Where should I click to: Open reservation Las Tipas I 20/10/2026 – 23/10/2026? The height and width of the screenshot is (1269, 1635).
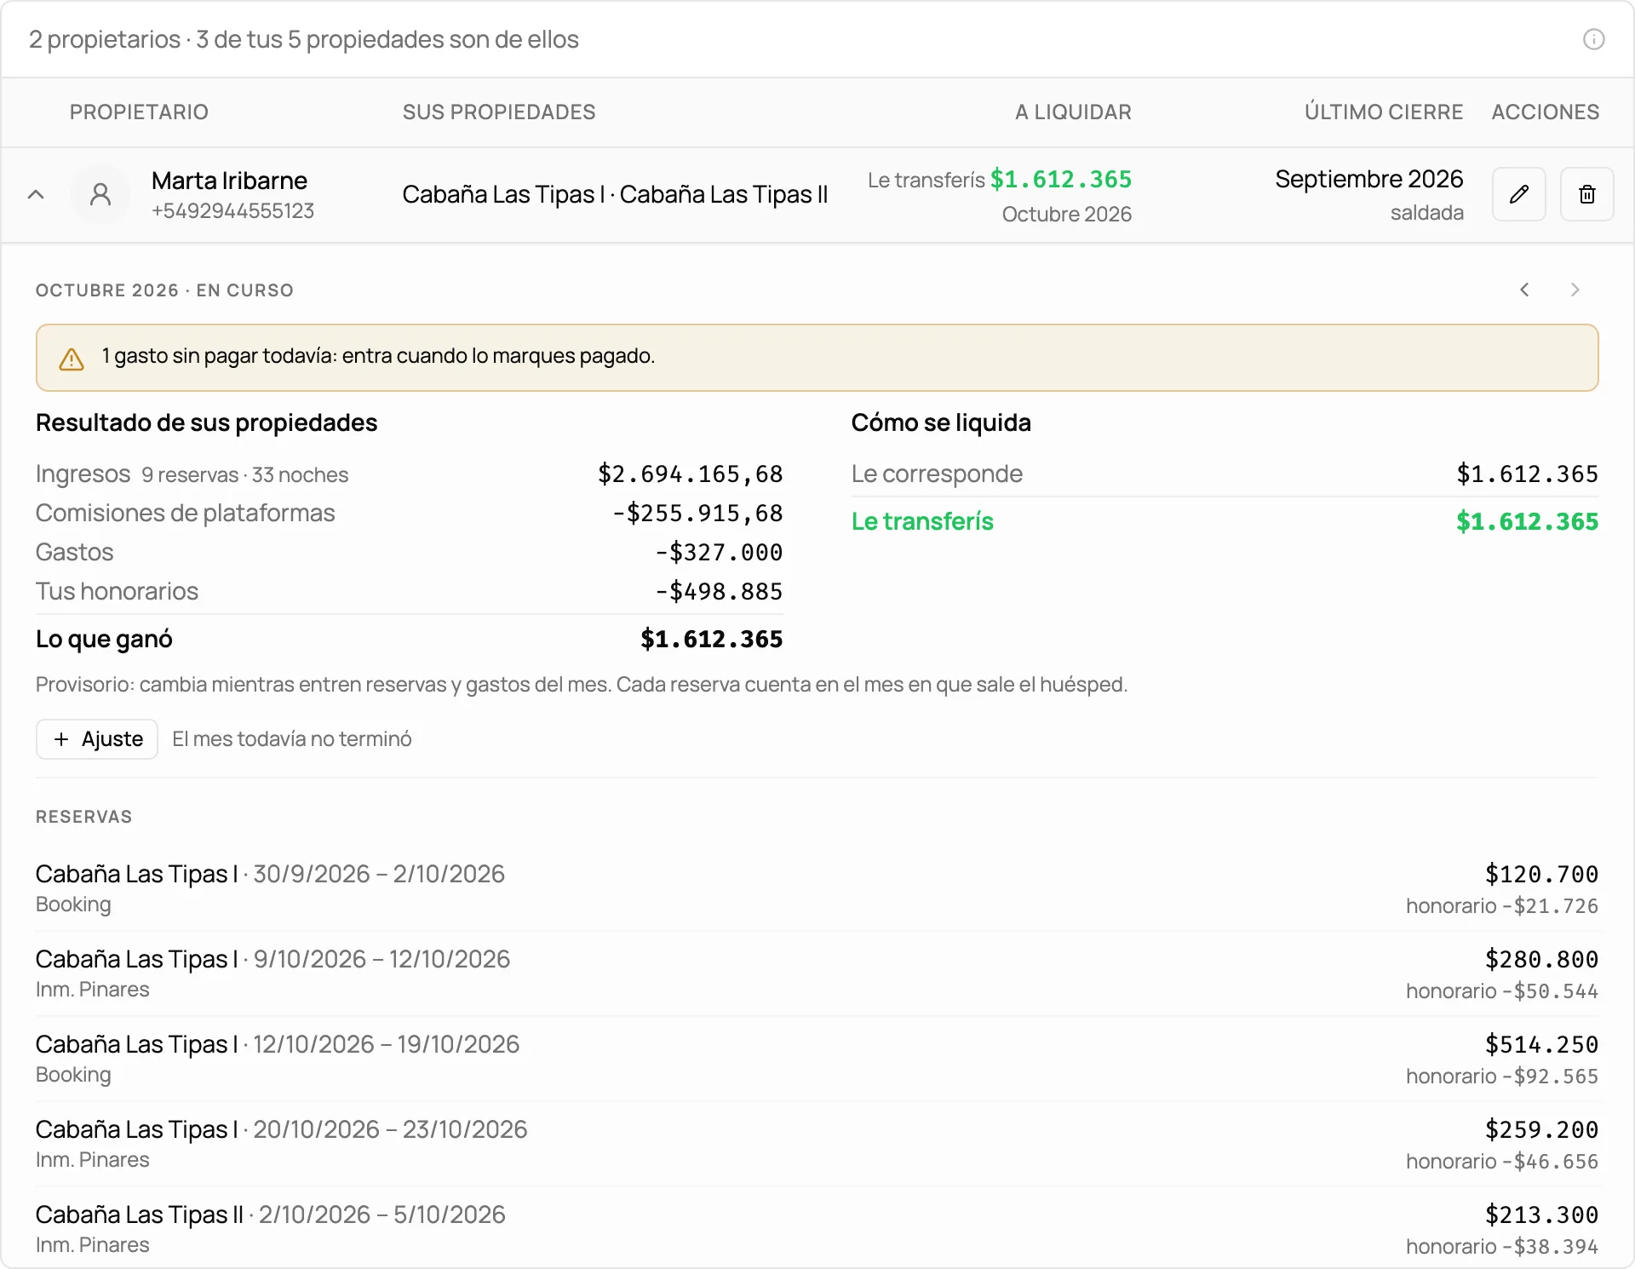pyautogui.click(x=817, y=1145)
